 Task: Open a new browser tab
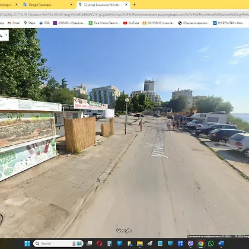pos(135,5)
